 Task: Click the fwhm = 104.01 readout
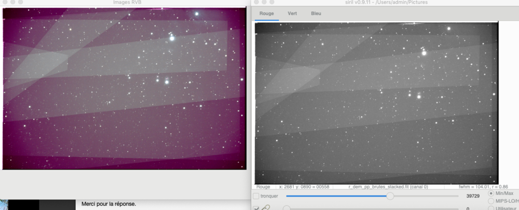tap(483, 187)
